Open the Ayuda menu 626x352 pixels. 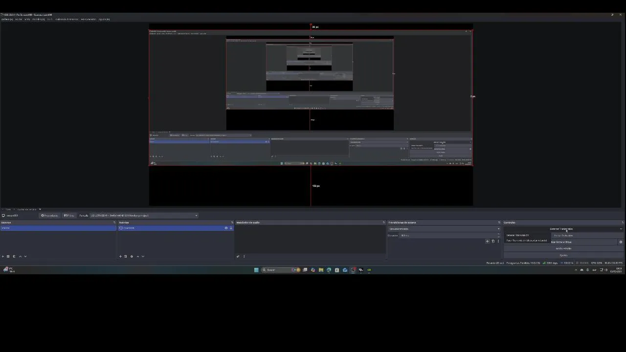104,20
